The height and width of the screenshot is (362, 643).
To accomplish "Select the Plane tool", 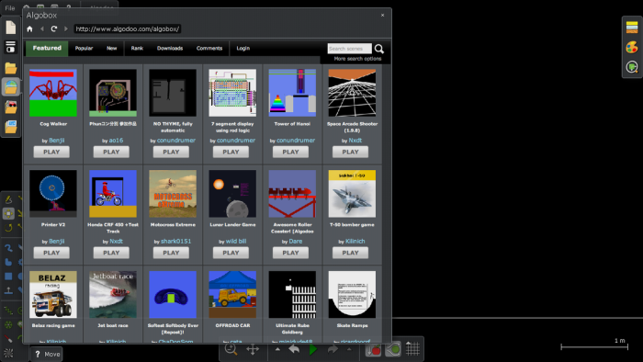I will [x=8, y=290].
